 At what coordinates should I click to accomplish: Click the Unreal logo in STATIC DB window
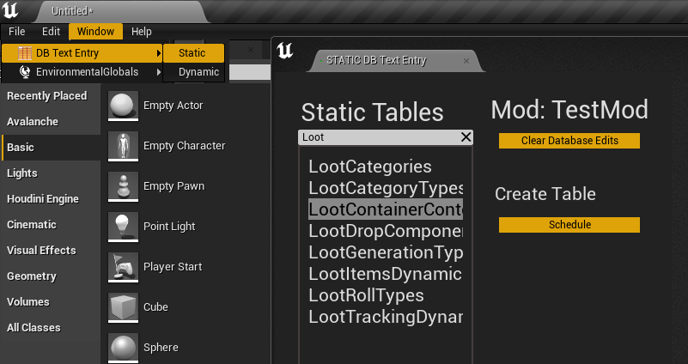285,51
